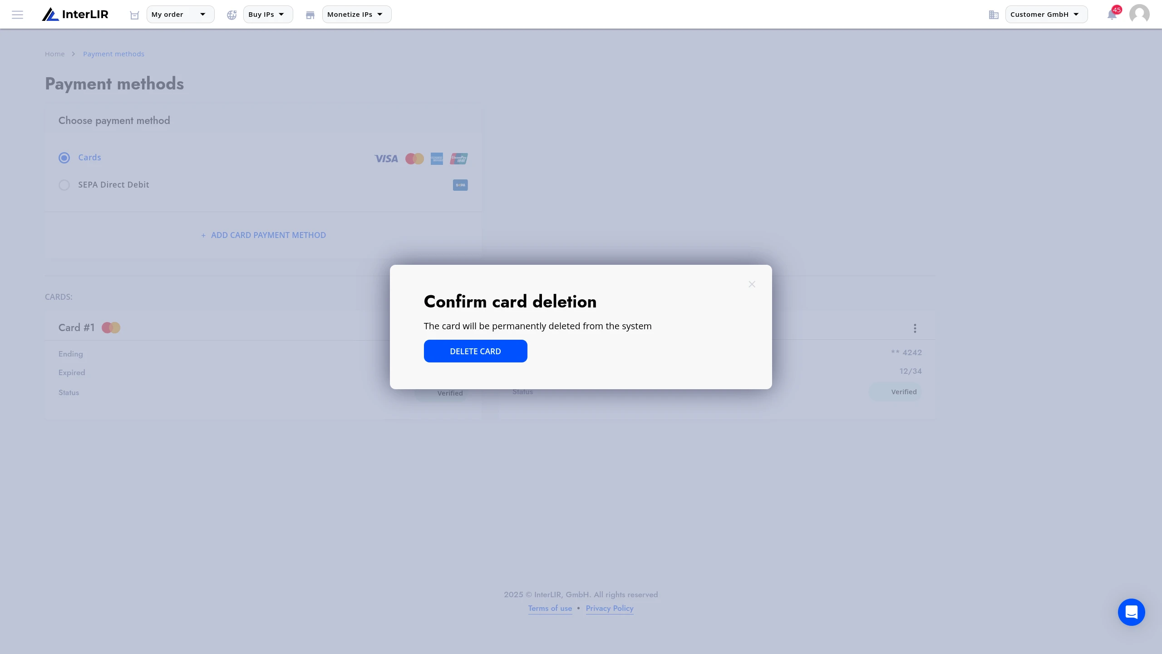Close the confirm deletion dialog

pos(752,284)
